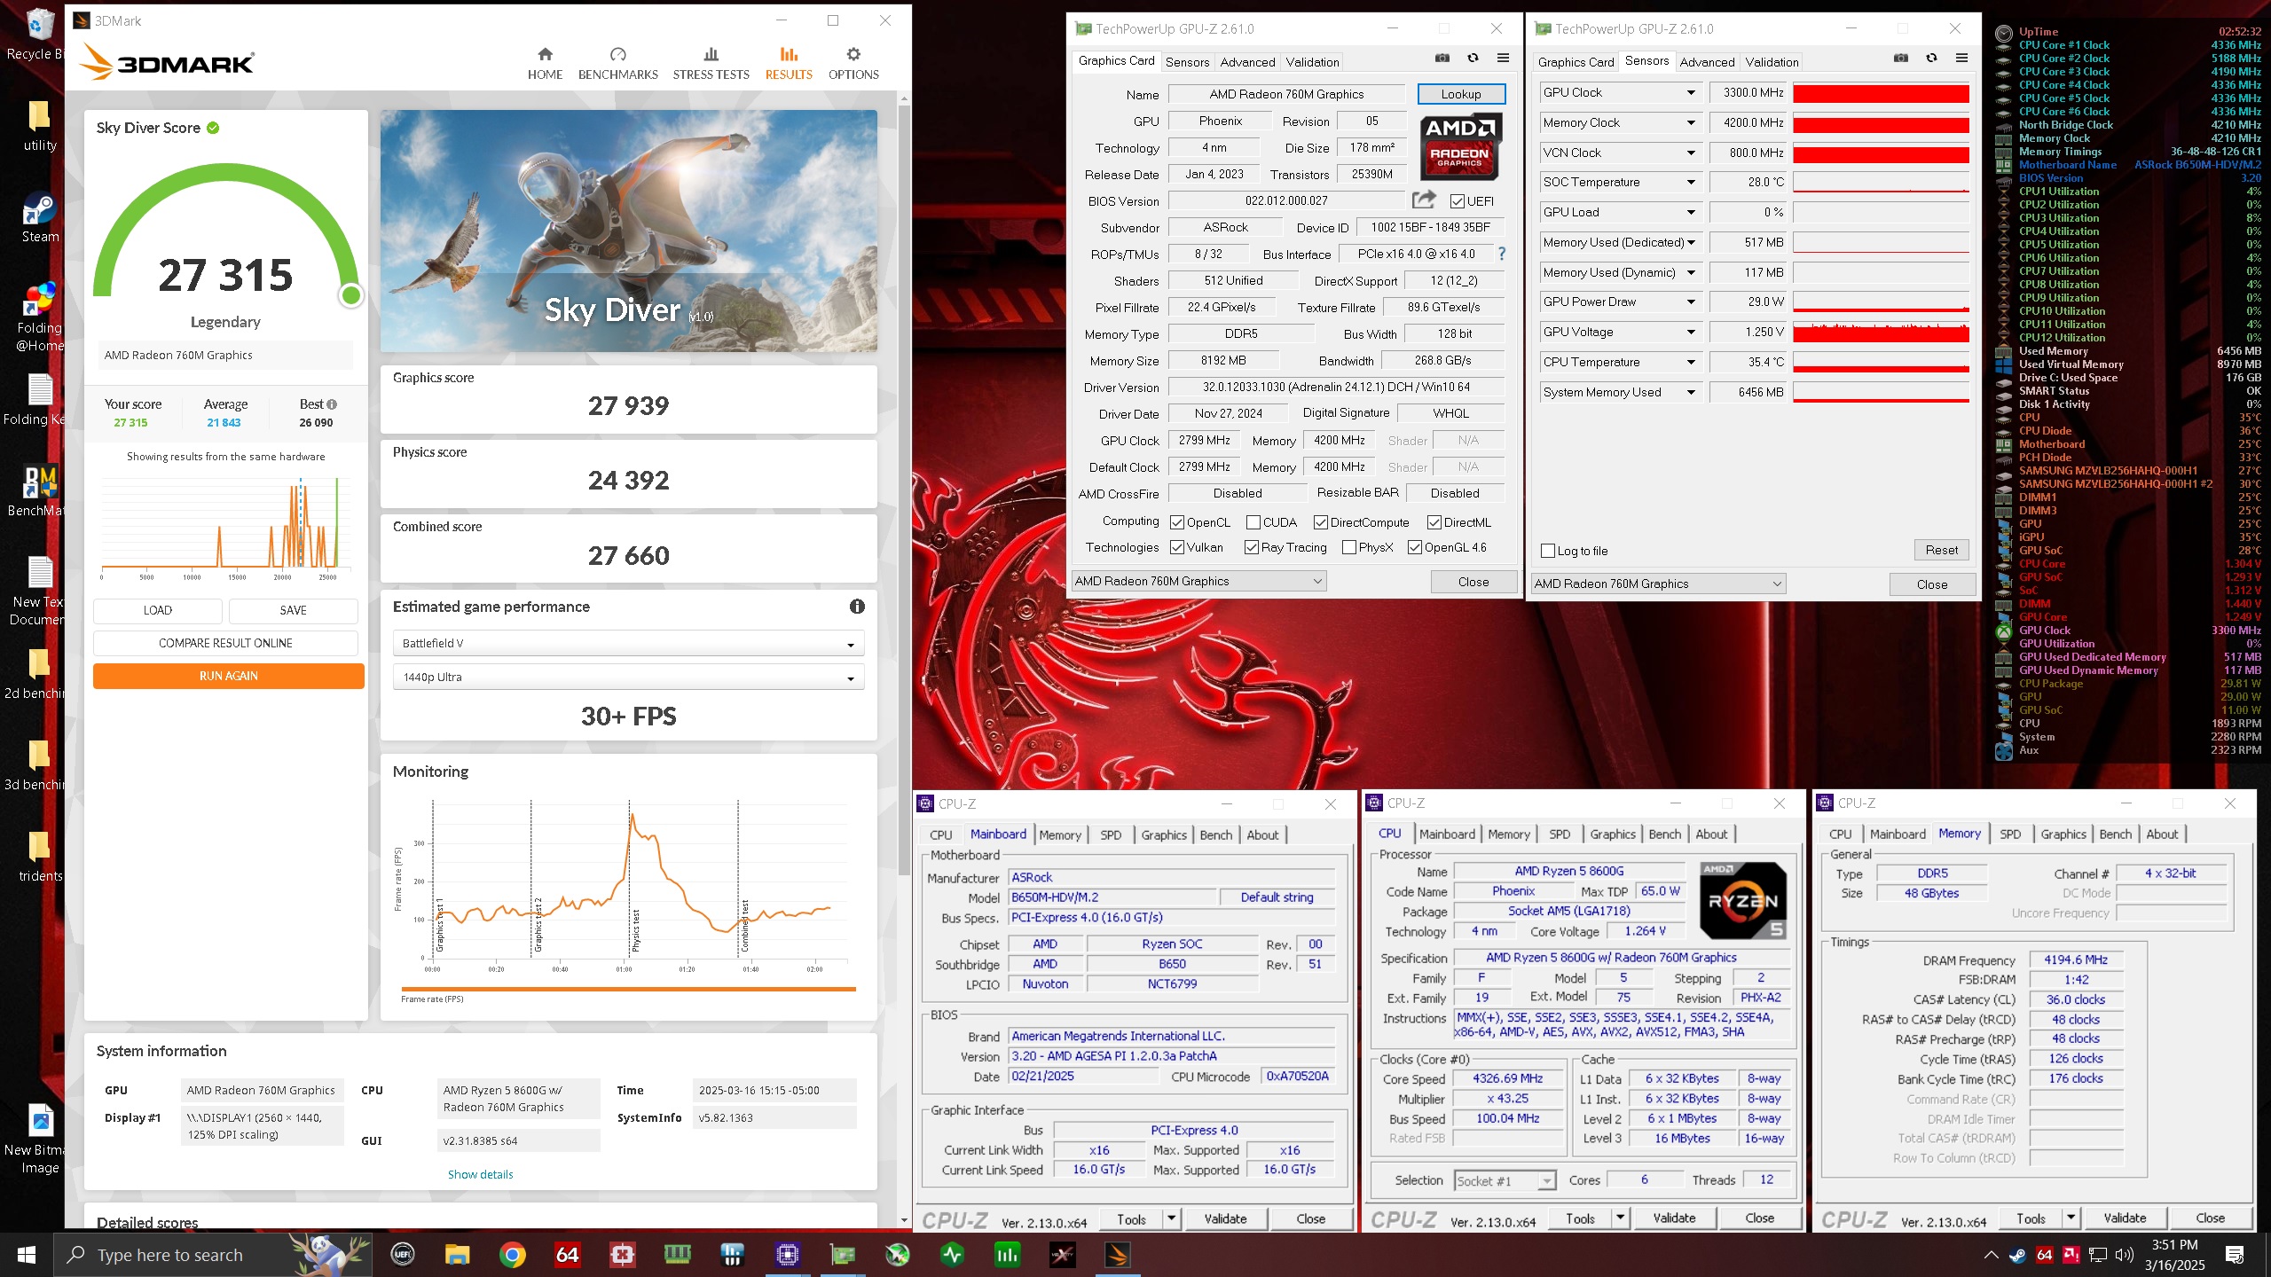Click the System Memory Used graph bar
The width and height of the screenshot is (2271, 1277).
point(1881,392)
